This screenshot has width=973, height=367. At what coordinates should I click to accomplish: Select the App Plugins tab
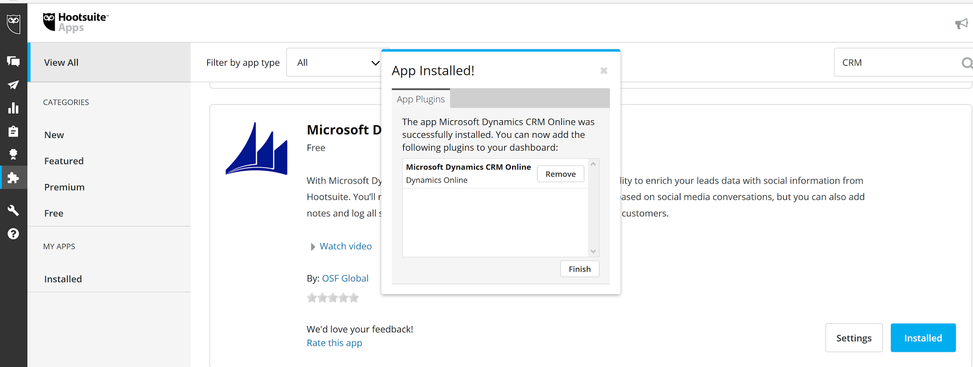[x=421, y=99]
